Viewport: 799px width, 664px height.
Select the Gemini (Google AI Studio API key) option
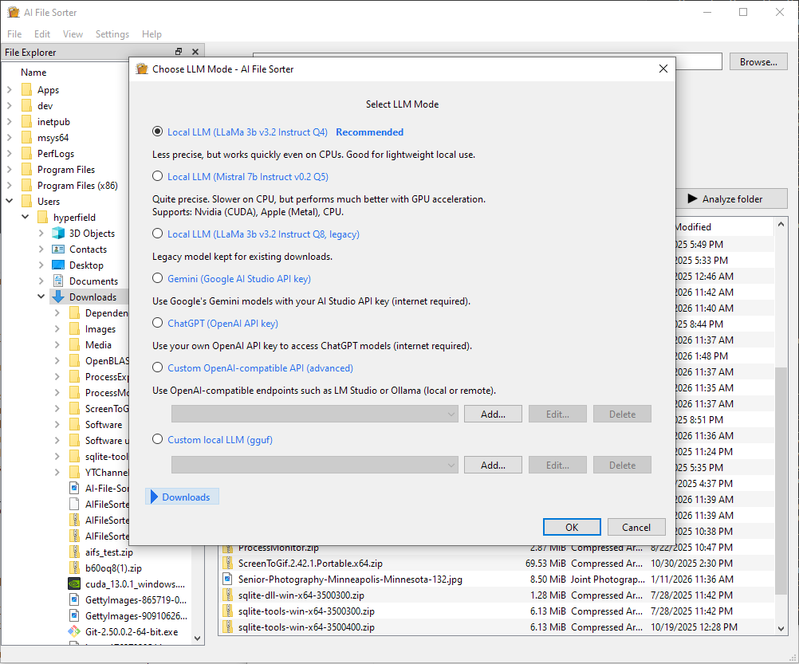point(157,277)
